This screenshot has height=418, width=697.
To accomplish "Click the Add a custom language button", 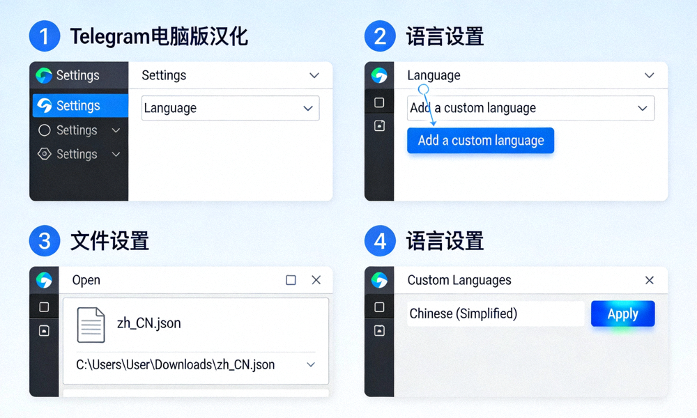I will pyautogui.click(x=480, y=140).
